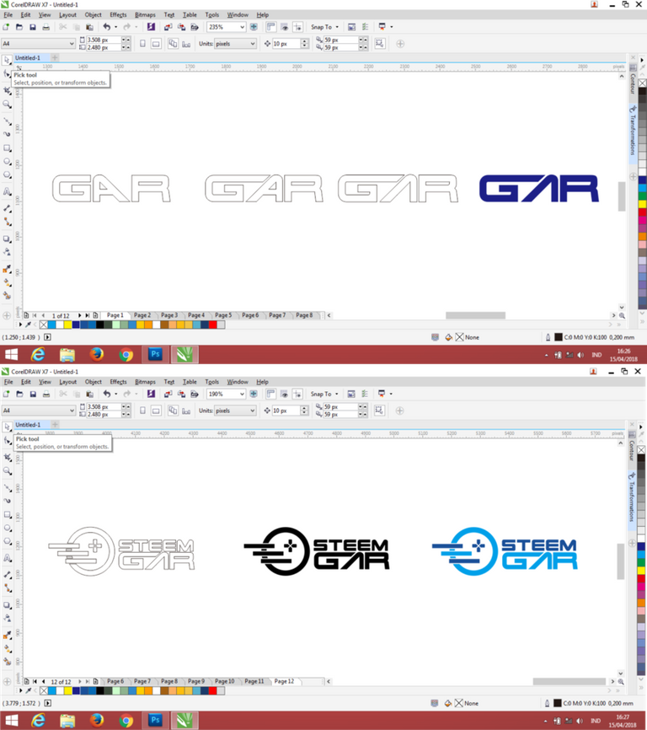647x730 pixels.
Task: Select the Transparency tool in upper window
Action: (7, 252)
